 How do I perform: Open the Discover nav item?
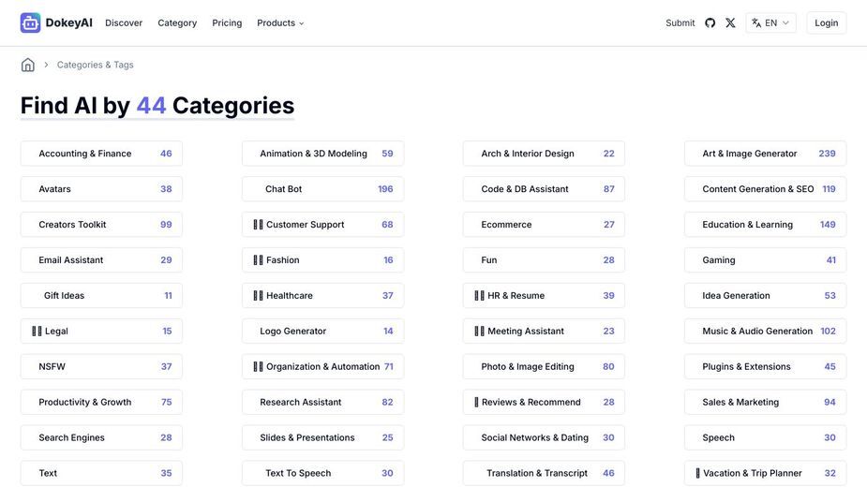124,22
